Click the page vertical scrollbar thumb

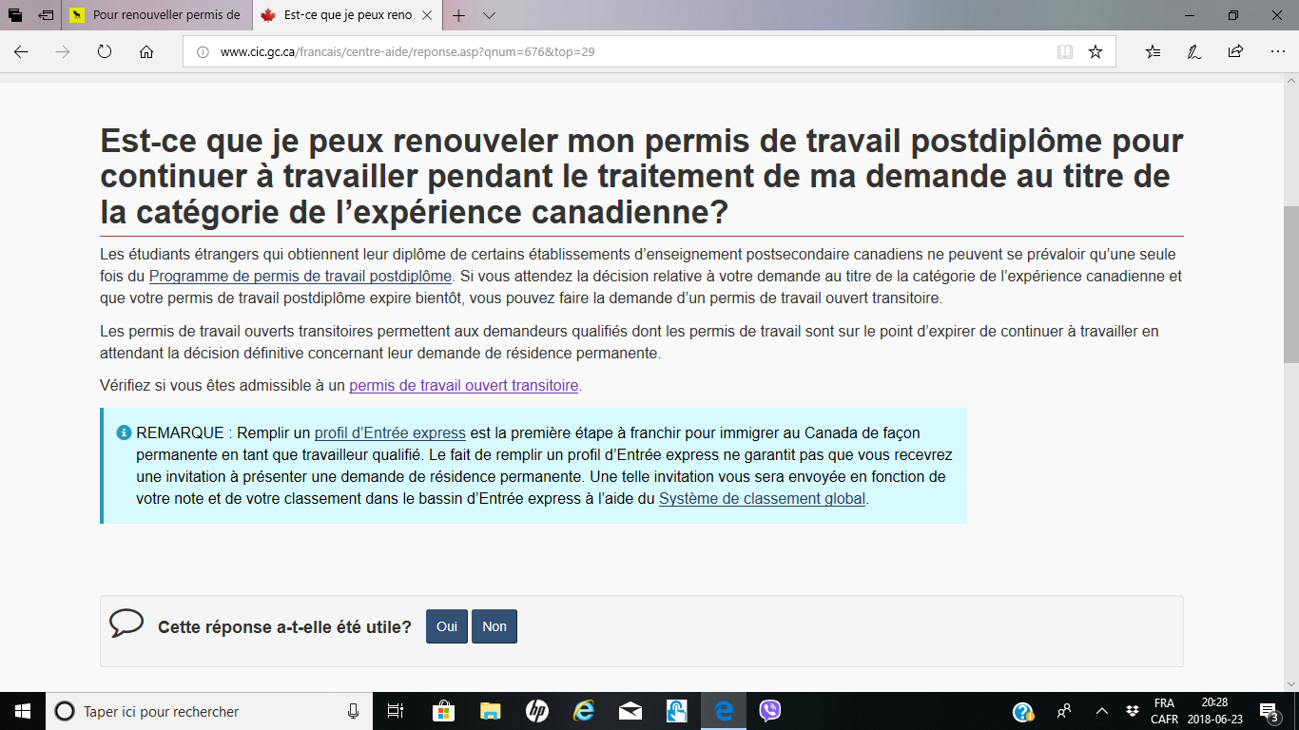point(1290,283)
